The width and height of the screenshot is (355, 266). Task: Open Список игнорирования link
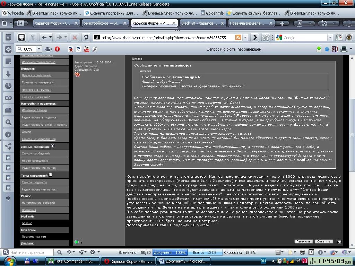tap(38, 139)
